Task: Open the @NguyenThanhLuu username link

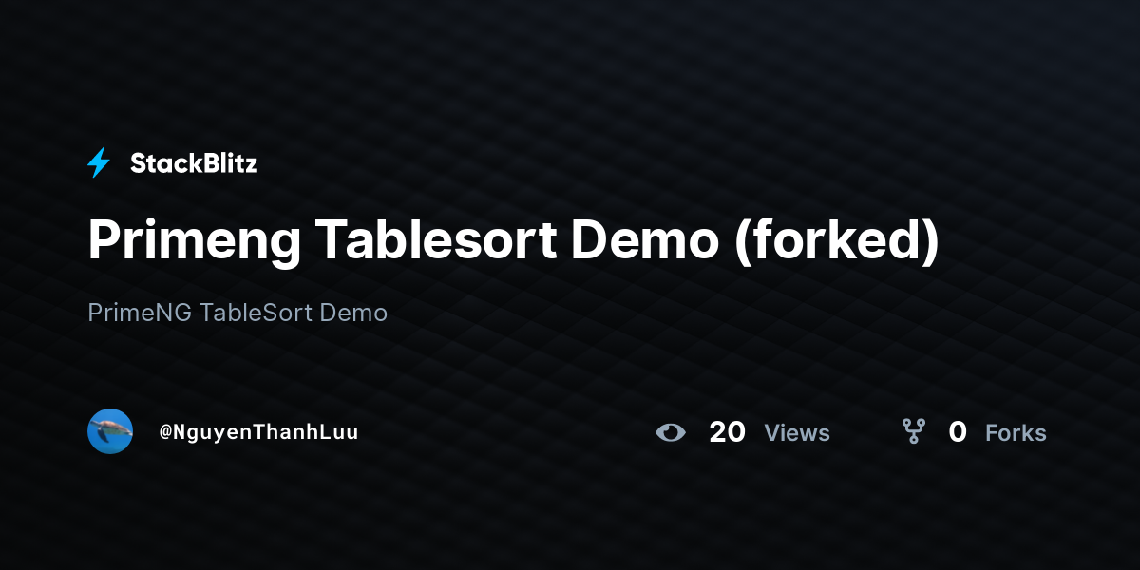Action: click(x=258, y=432)
